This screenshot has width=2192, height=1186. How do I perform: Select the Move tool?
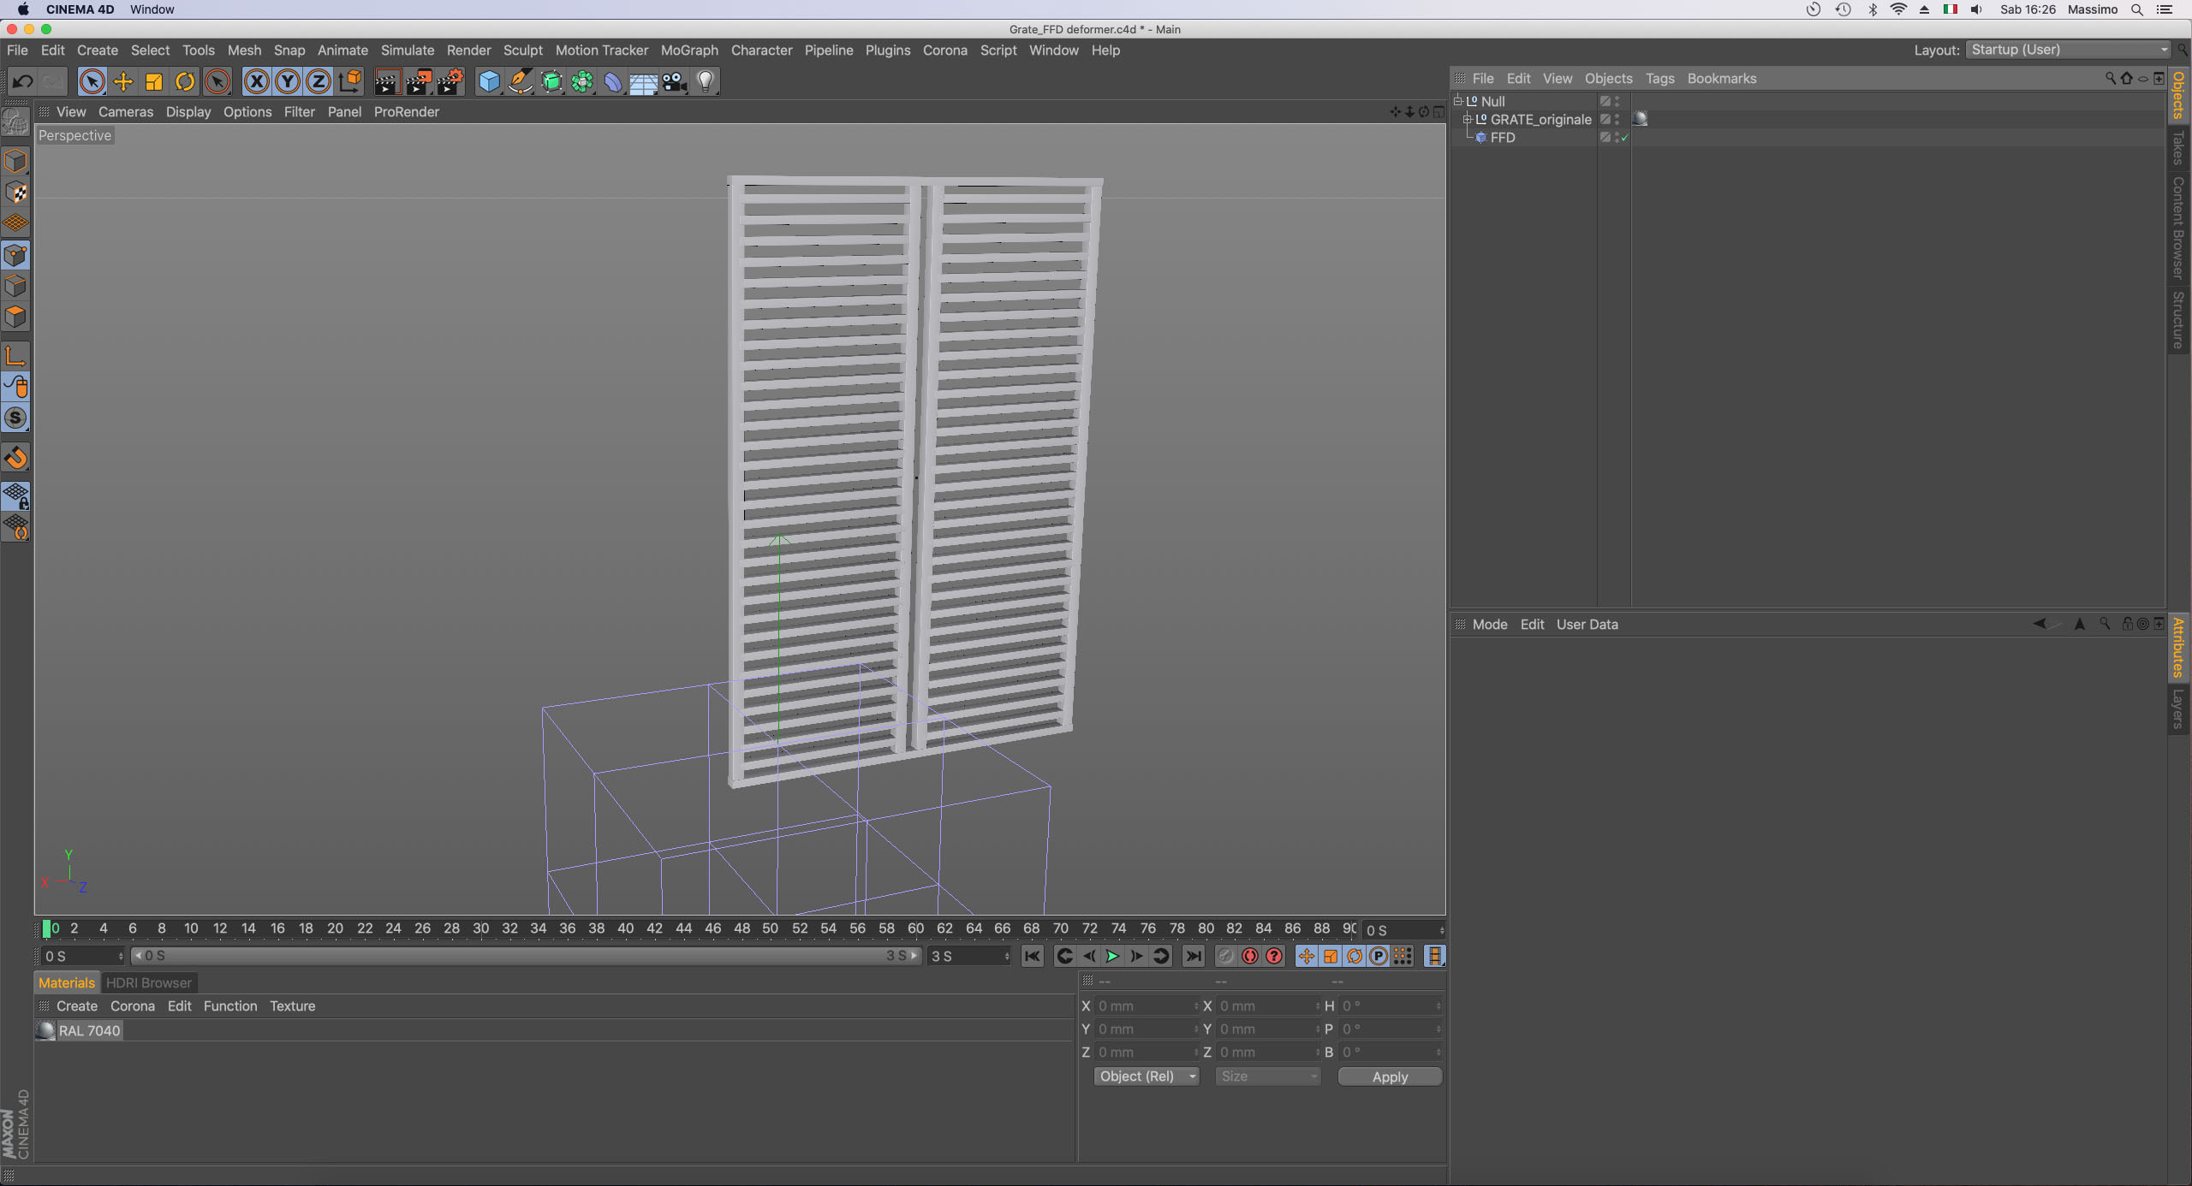pos(123,82)
